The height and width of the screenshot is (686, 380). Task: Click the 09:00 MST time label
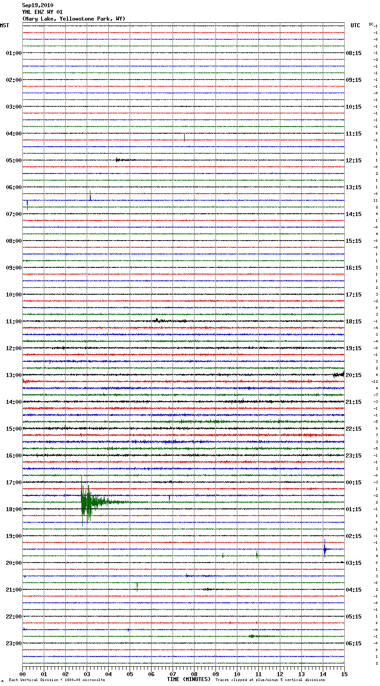tap(13, 268)
